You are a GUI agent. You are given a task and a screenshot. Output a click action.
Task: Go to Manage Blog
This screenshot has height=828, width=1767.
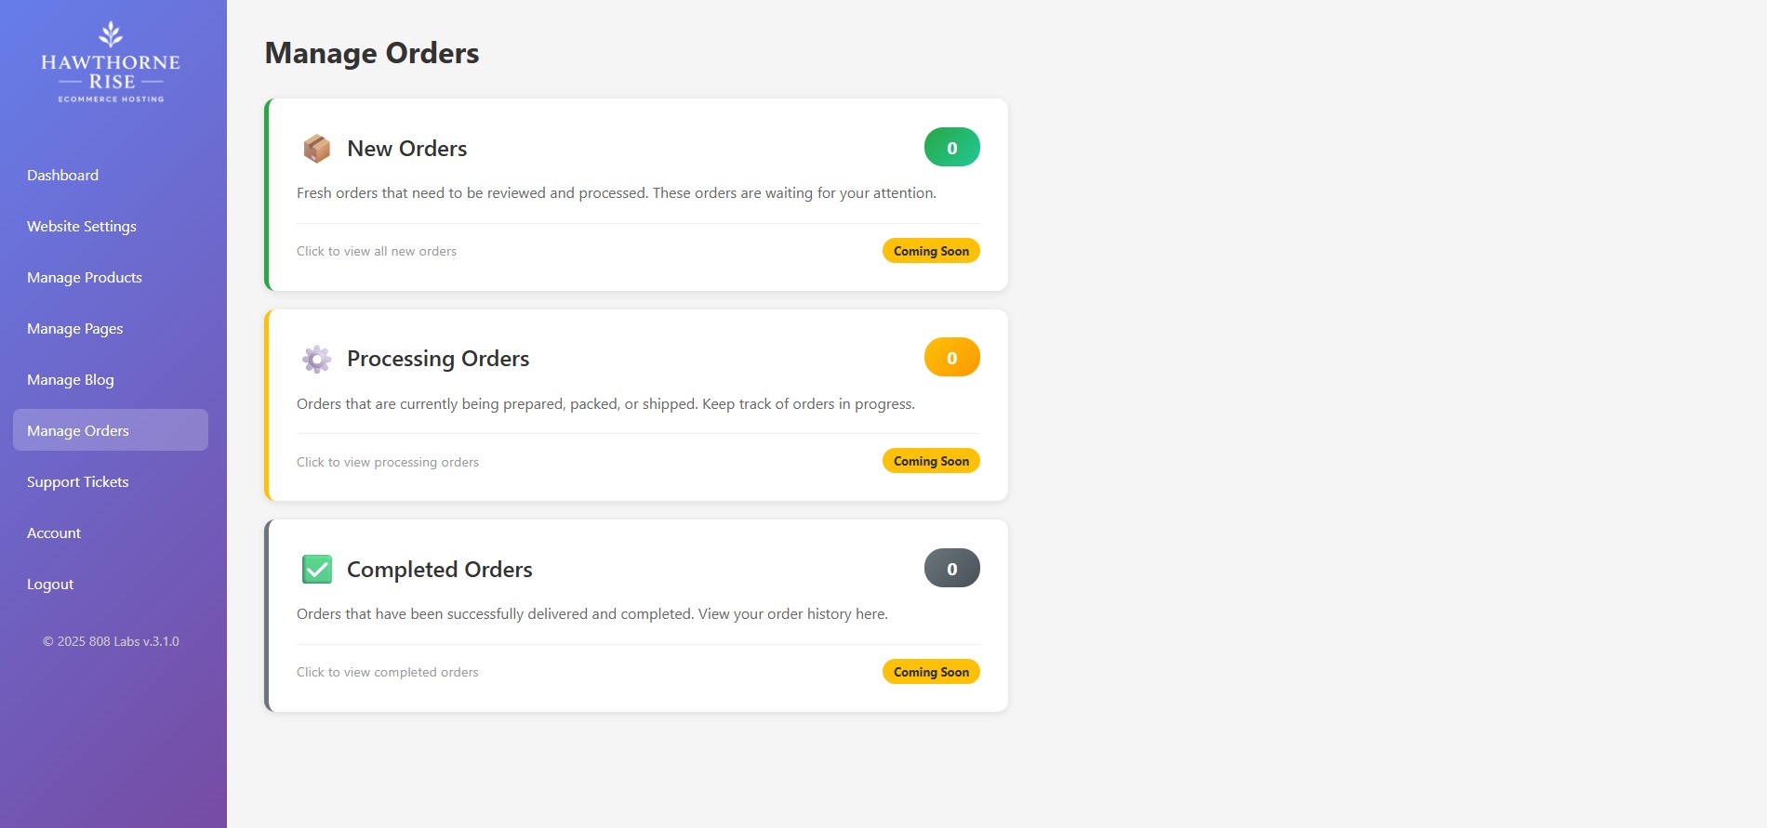tap(71, 379)
